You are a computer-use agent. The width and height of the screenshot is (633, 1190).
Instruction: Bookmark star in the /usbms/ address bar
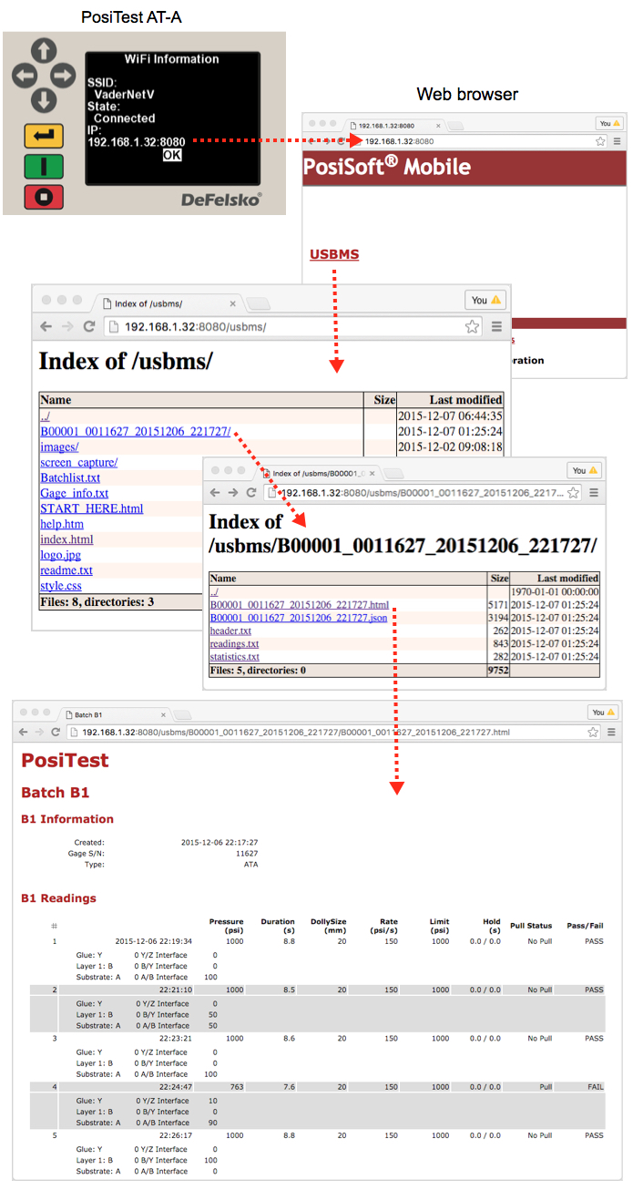coord(472,326)
